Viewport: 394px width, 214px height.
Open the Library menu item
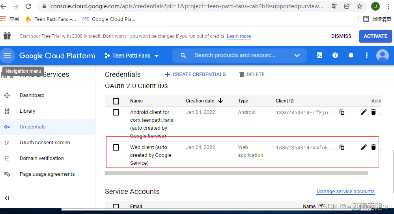point(27,111)
